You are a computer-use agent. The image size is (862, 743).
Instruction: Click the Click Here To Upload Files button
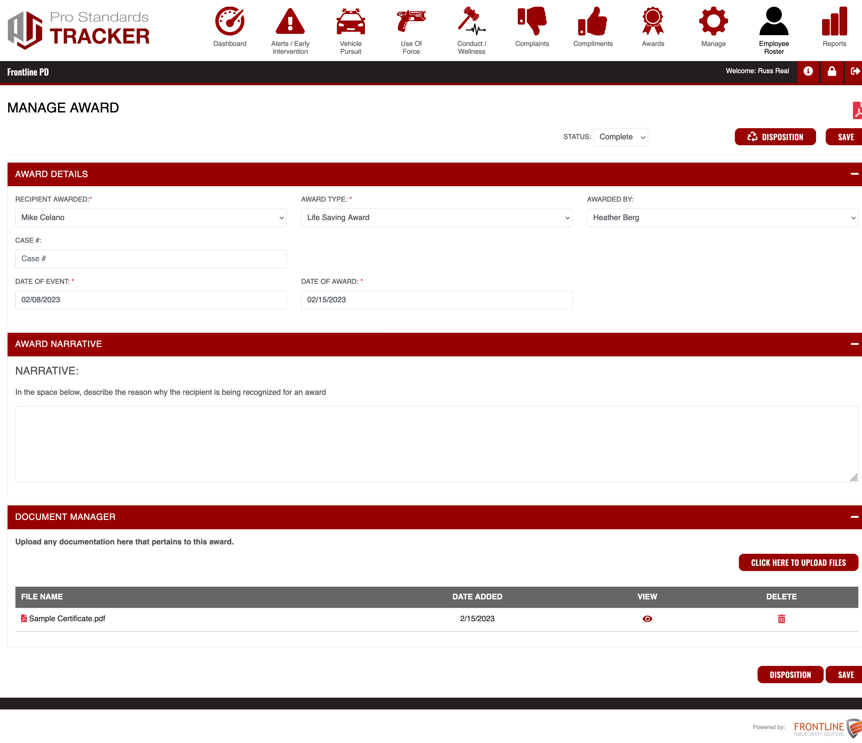point(798,563)
